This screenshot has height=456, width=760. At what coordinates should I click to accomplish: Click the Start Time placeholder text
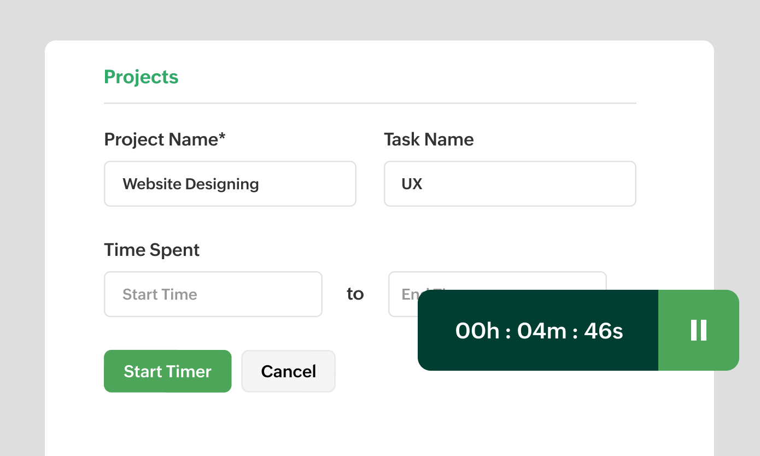pos(160,294)
